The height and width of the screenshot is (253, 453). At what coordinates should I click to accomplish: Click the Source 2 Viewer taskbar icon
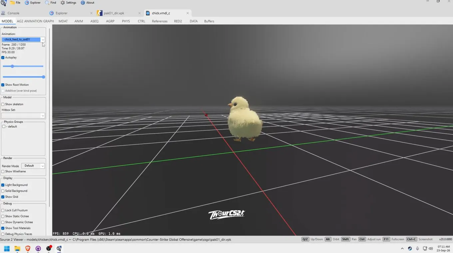tap(60, 248)
